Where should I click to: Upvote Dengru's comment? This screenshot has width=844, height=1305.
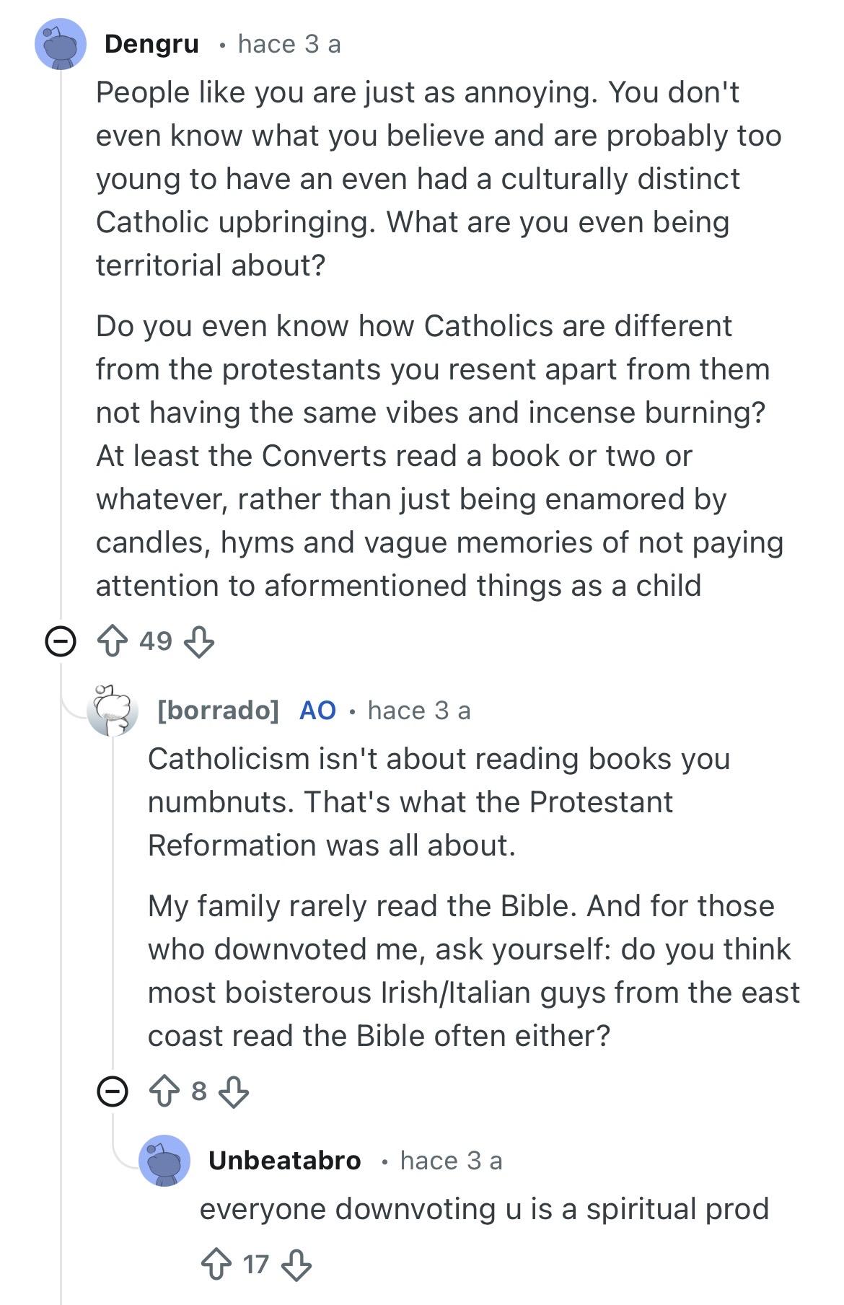click(x=112, y=641)
